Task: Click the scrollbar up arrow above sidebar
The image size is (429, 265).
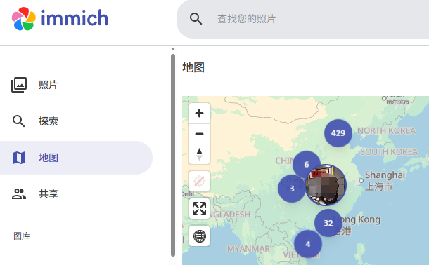Action: click(x=173, y=50)
